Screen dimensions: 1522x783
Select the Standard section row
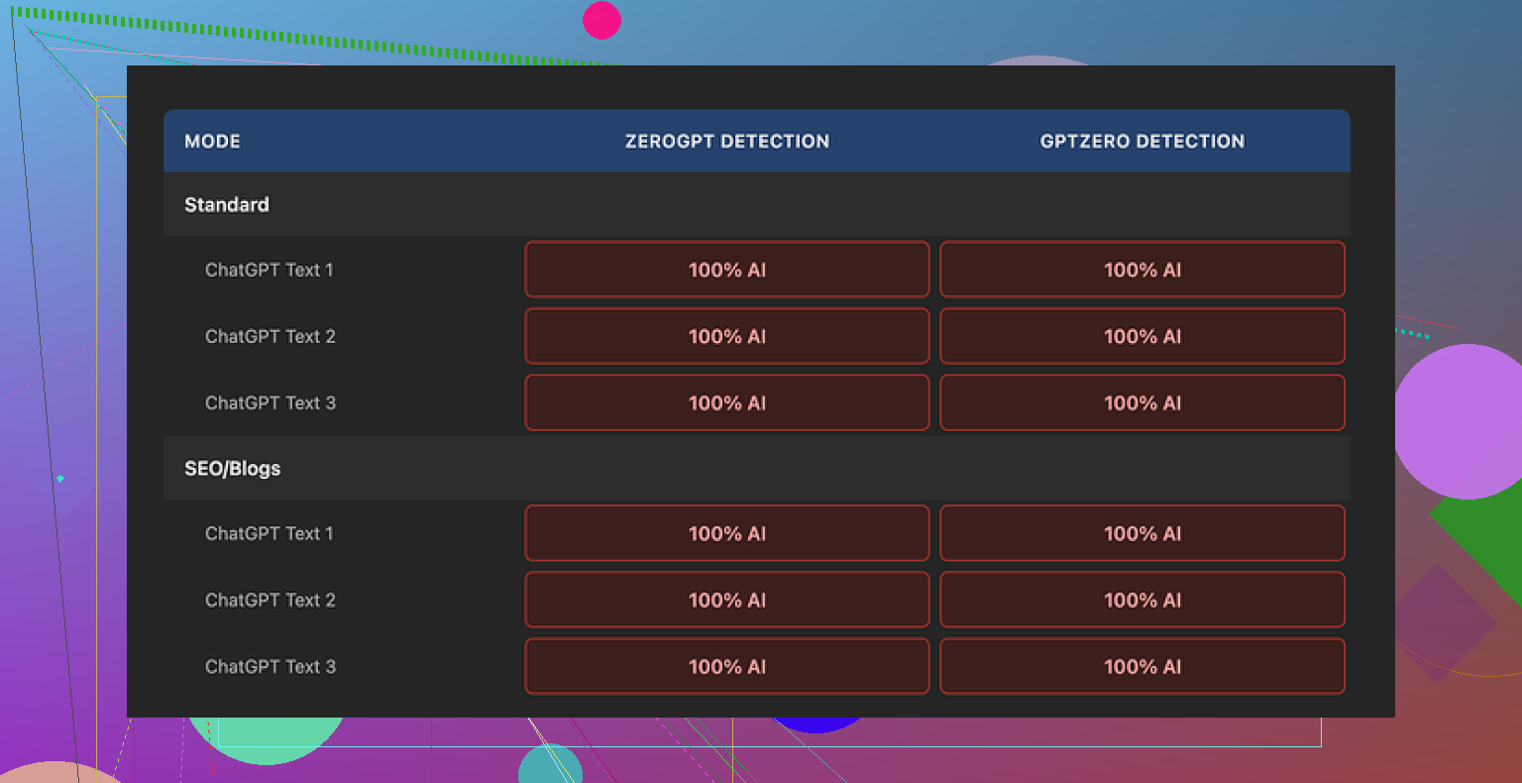click(227, 204)
